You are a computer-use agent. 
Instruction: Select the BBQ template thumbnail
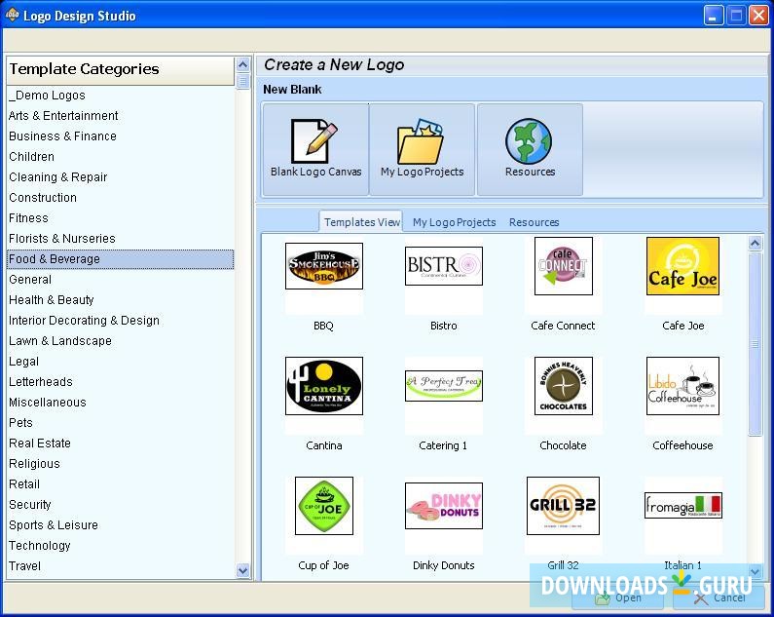[324, 266]
